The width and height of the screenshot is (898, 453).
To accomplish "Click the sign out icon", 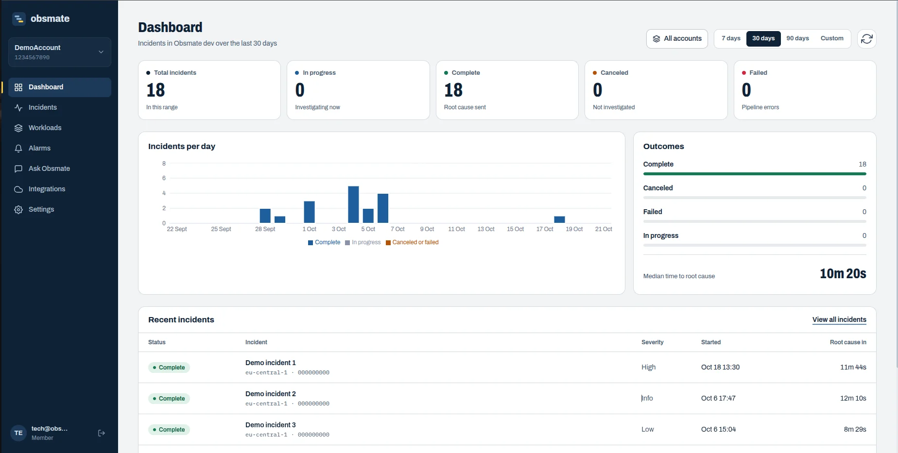I will pos(102,433).
